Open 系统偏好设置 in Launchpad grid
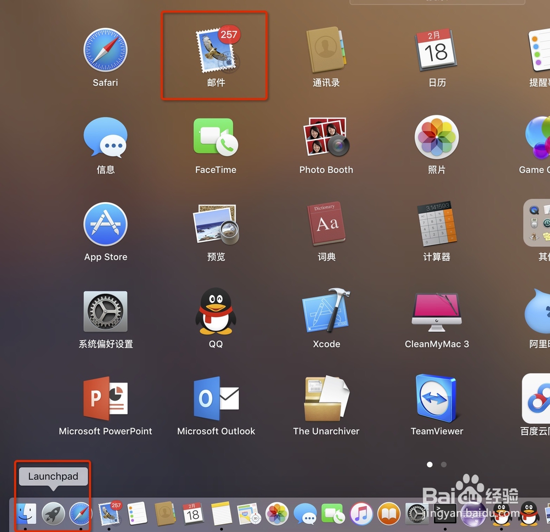The width and height of the screenshot is (550, 532). pyautogui.click(x=105, y=311)
